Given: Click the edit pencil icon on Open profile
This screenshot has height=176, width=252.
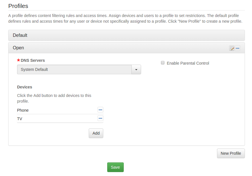Looking at the screenshot, I should click(x=232, y=48).
